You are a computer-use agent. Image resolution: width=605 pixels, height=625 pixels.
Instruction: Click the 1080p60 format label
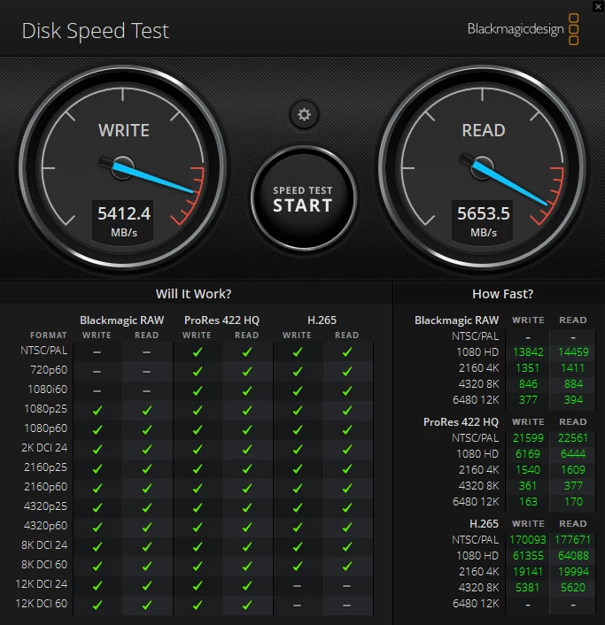pos(45,428)
